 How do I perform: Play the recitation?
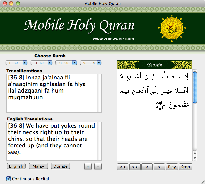coord(172,167)
